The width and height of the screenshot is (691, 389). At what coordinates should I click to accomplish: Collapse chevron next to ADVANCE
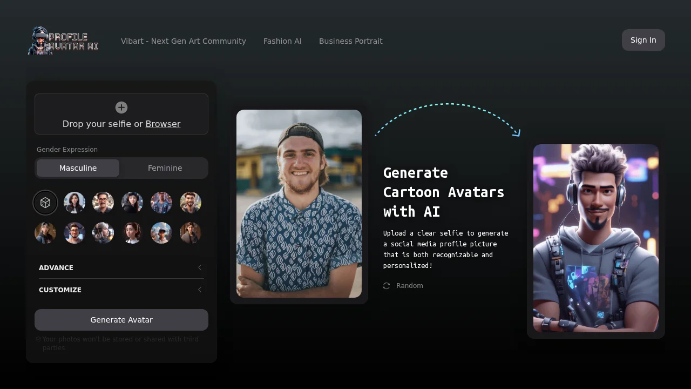200,267
